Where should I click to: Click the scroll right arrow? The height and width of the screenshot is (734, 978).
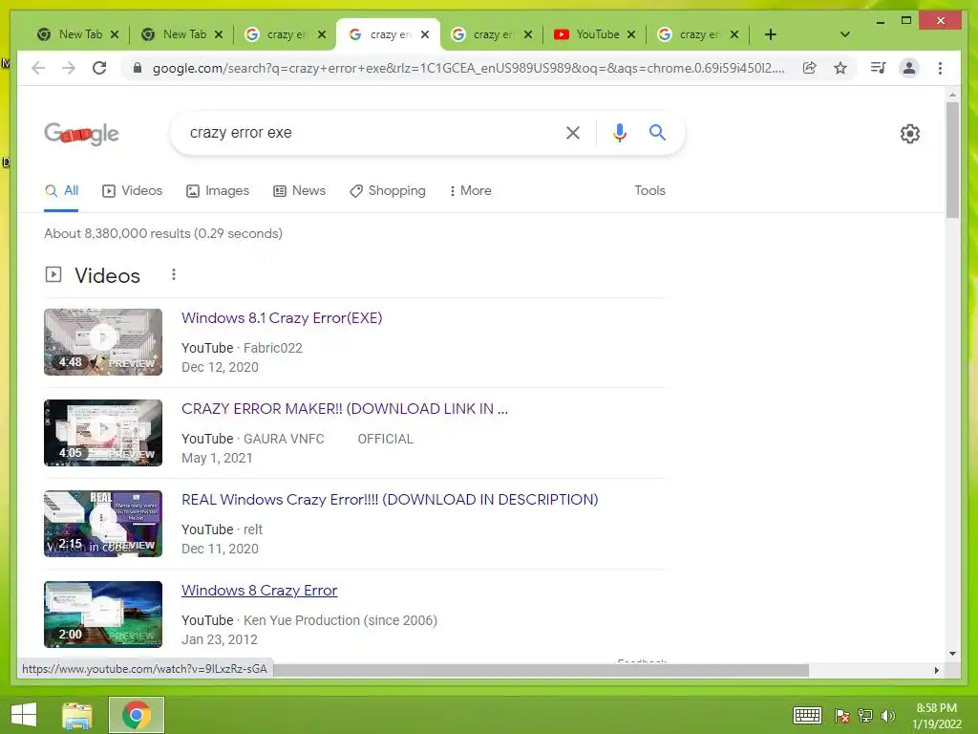(x=936, y=670)
